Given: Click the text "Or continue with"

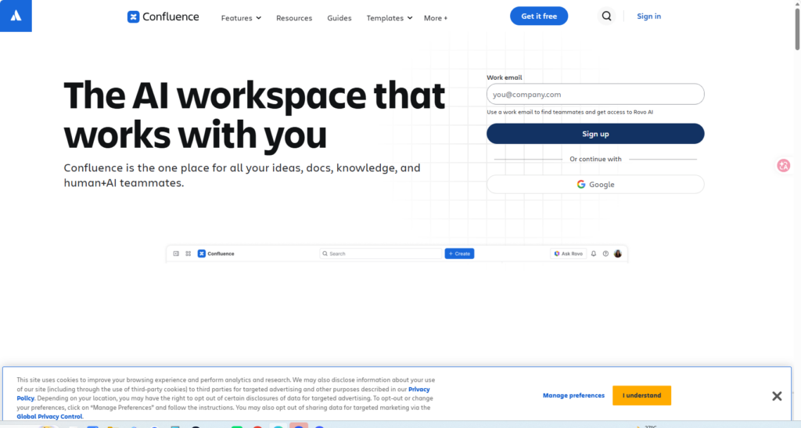Looking at the screenshot, I should click(x=595, y=160).
